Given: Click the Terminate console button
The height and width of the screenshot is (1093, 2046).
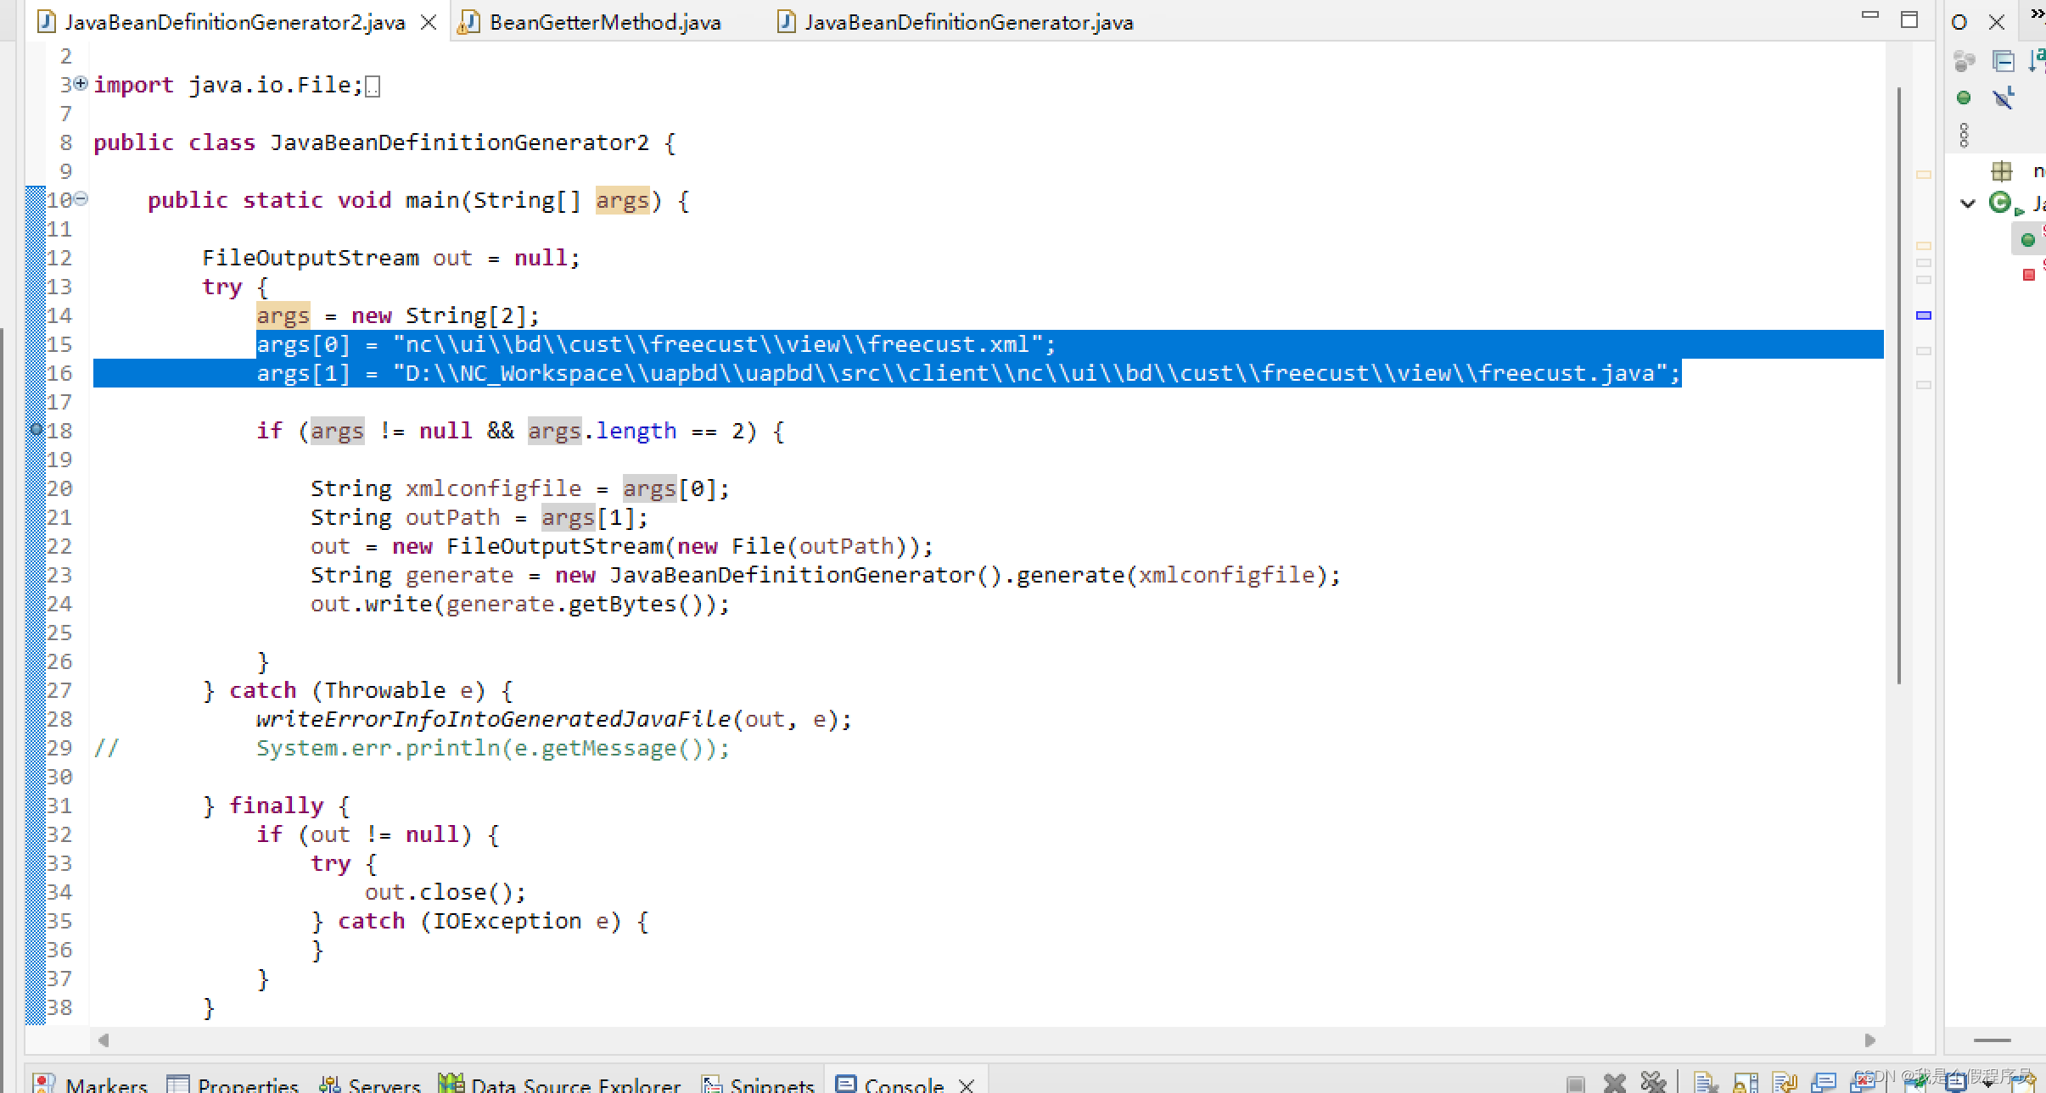Looking at the screenshot, I should point(1575,1084).
